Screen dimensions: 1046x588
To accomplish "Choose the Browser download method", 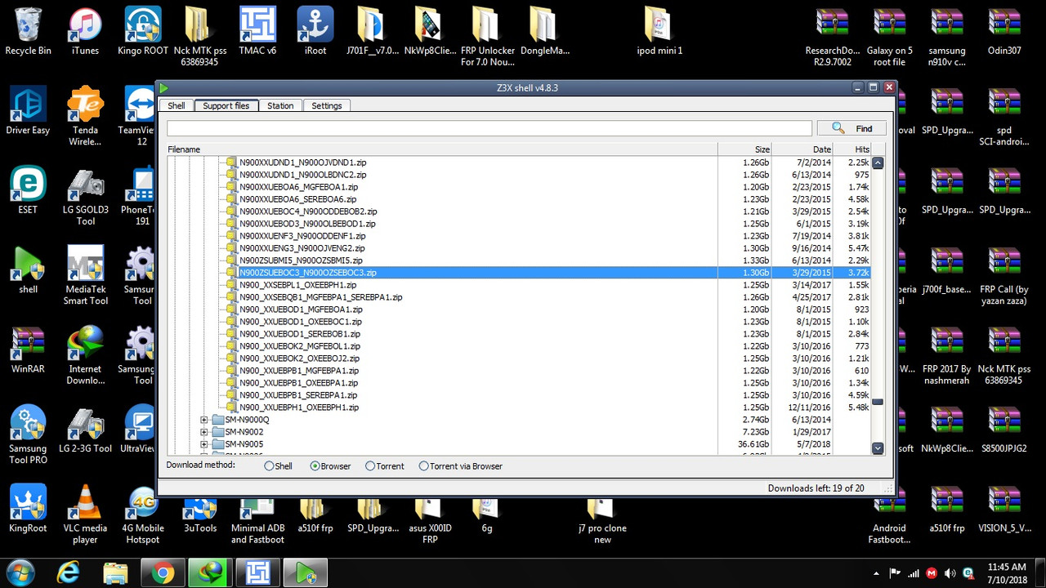I will [330, 466].
